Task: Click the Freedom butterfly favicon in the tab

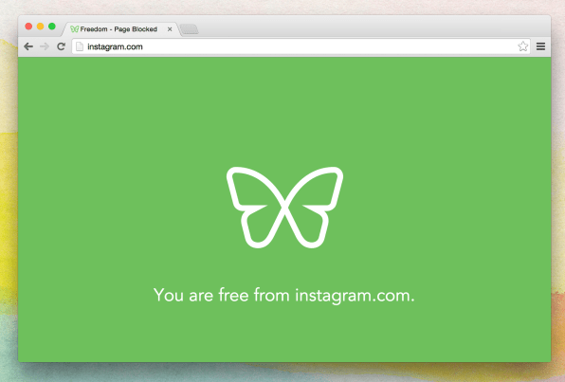Action: [75, 28]
